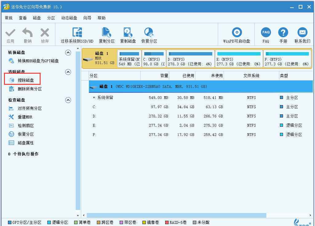Screen dimensions: 315x226
Task: Select the *:系统保留 partition row
Action: point(201,98)
